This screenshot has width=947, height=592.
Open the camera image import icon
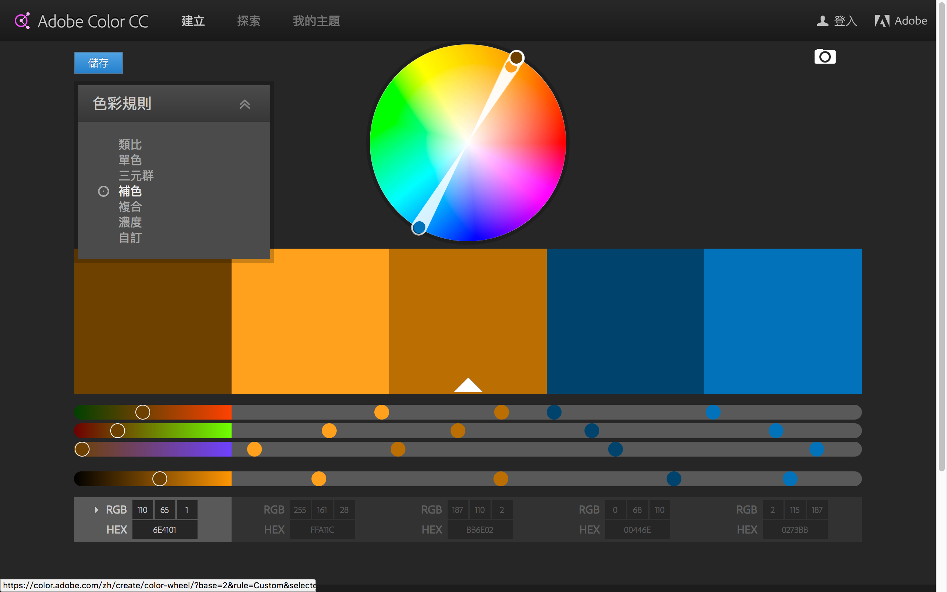tap(825, 56)
